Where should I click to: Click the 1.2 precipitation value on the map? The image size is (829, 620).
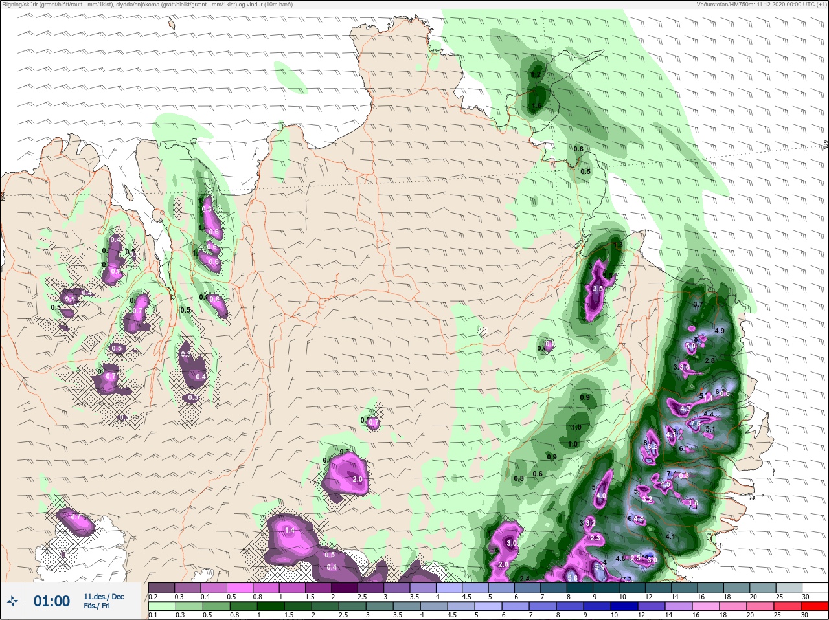(536, 75)
